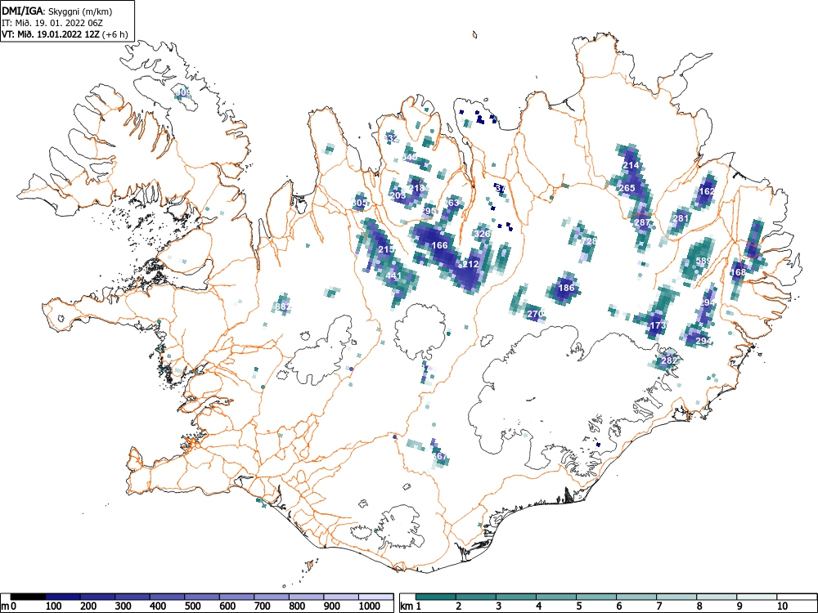
Task: Click the visibility value '166' on the map
Action: [440, 245]
